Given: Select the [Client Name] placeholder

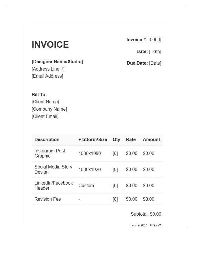Looking at the screenshot, I should click(46, 102).
